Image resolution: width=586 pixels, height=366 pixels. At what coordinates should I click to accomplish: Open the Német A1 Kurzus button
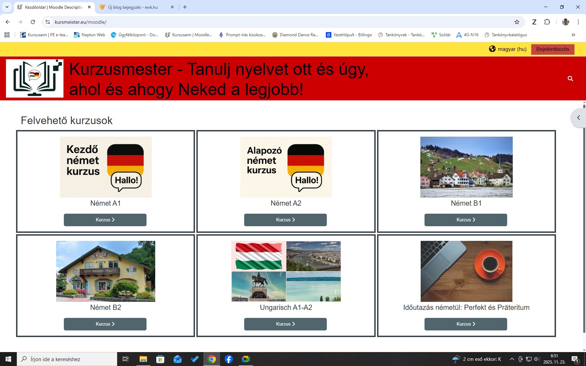coord(105,220)
